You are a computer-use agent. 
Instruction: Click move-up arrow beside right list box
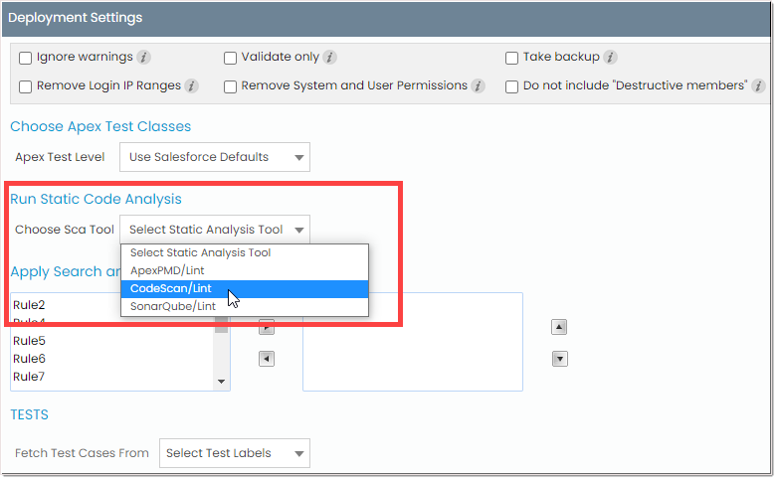tap(560, 327)
